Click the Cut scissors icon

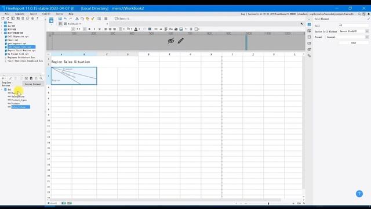[77, 19]
